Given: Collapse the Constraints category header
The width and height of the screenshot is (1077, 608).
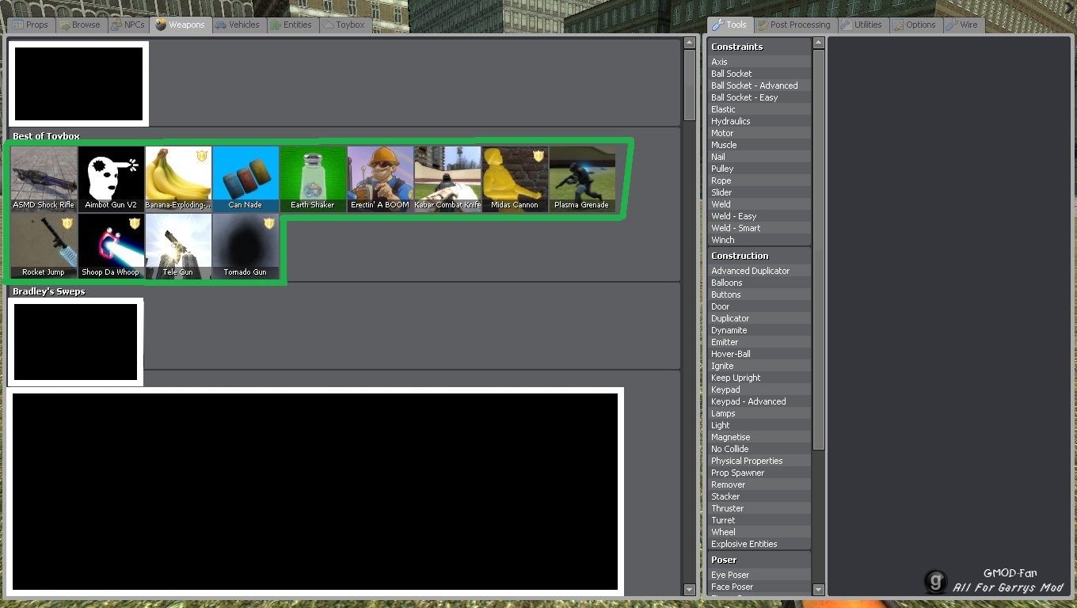Looking at the screenshot, I should tap(759, 47).
